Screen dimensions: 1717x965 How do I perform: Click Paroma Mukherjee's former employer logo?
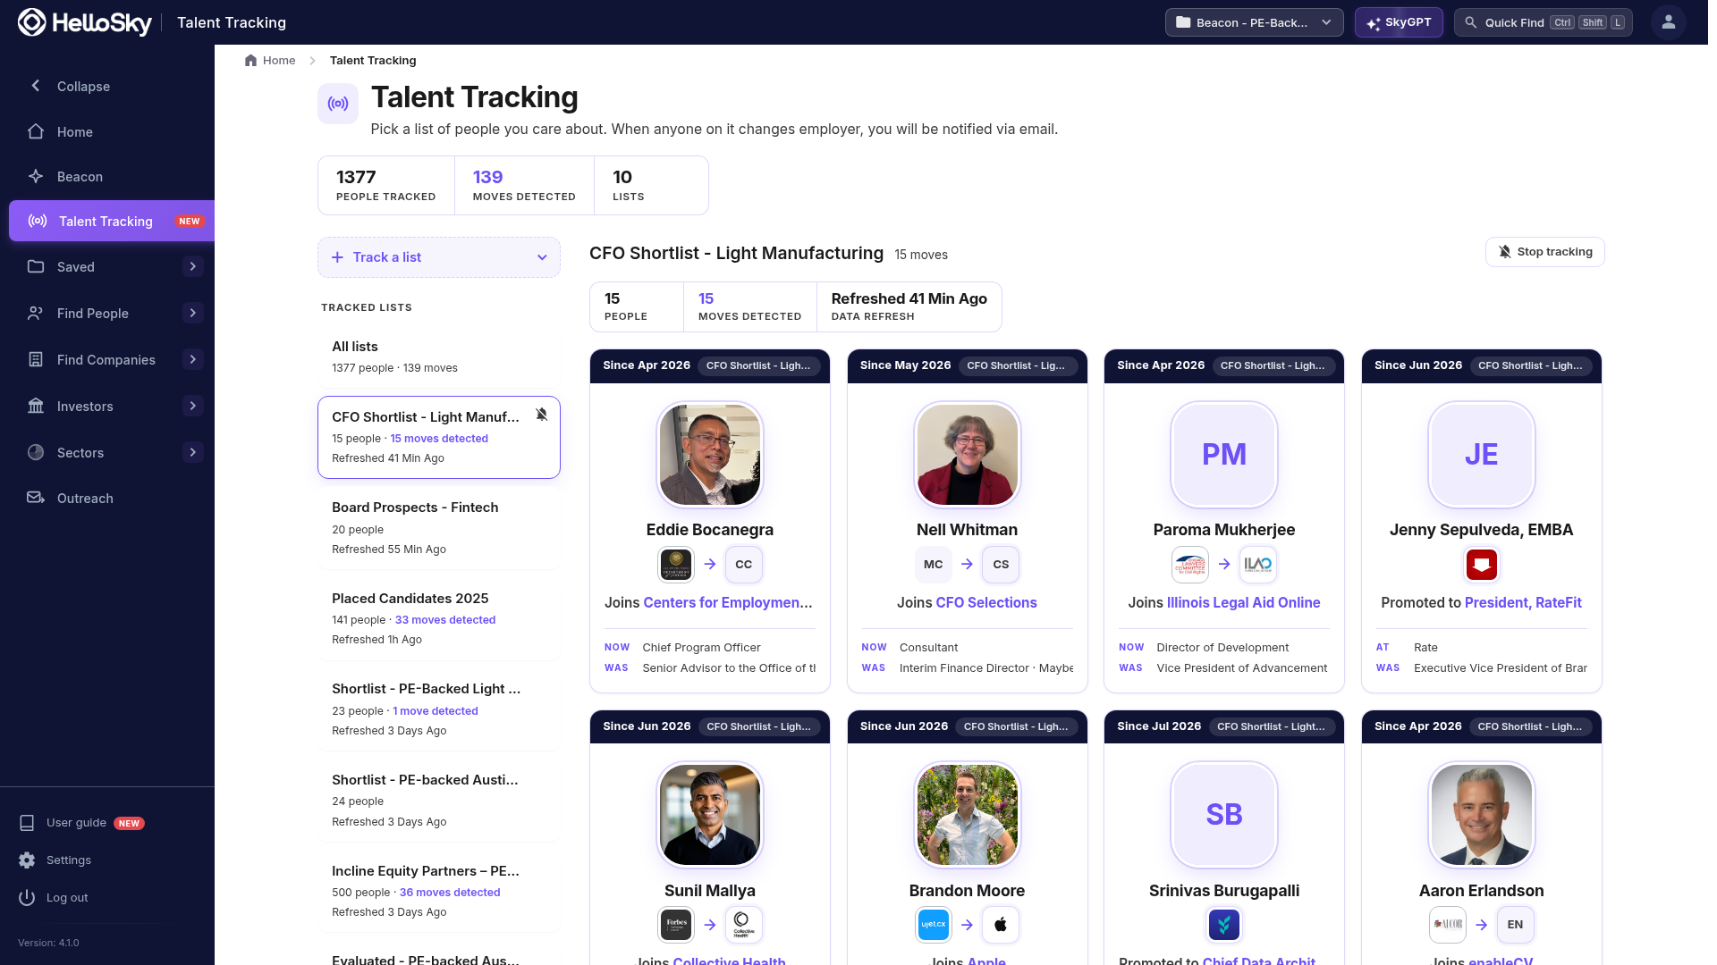point(1190,564)
